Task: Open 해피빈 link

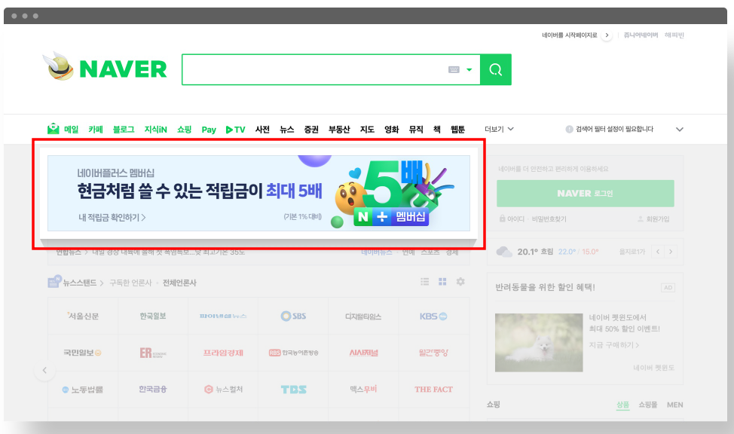Action: pyautogui.click(x=674, y=35)
